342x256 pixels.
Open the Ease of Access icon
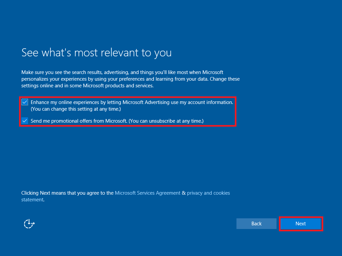click(x=29, y=224)
